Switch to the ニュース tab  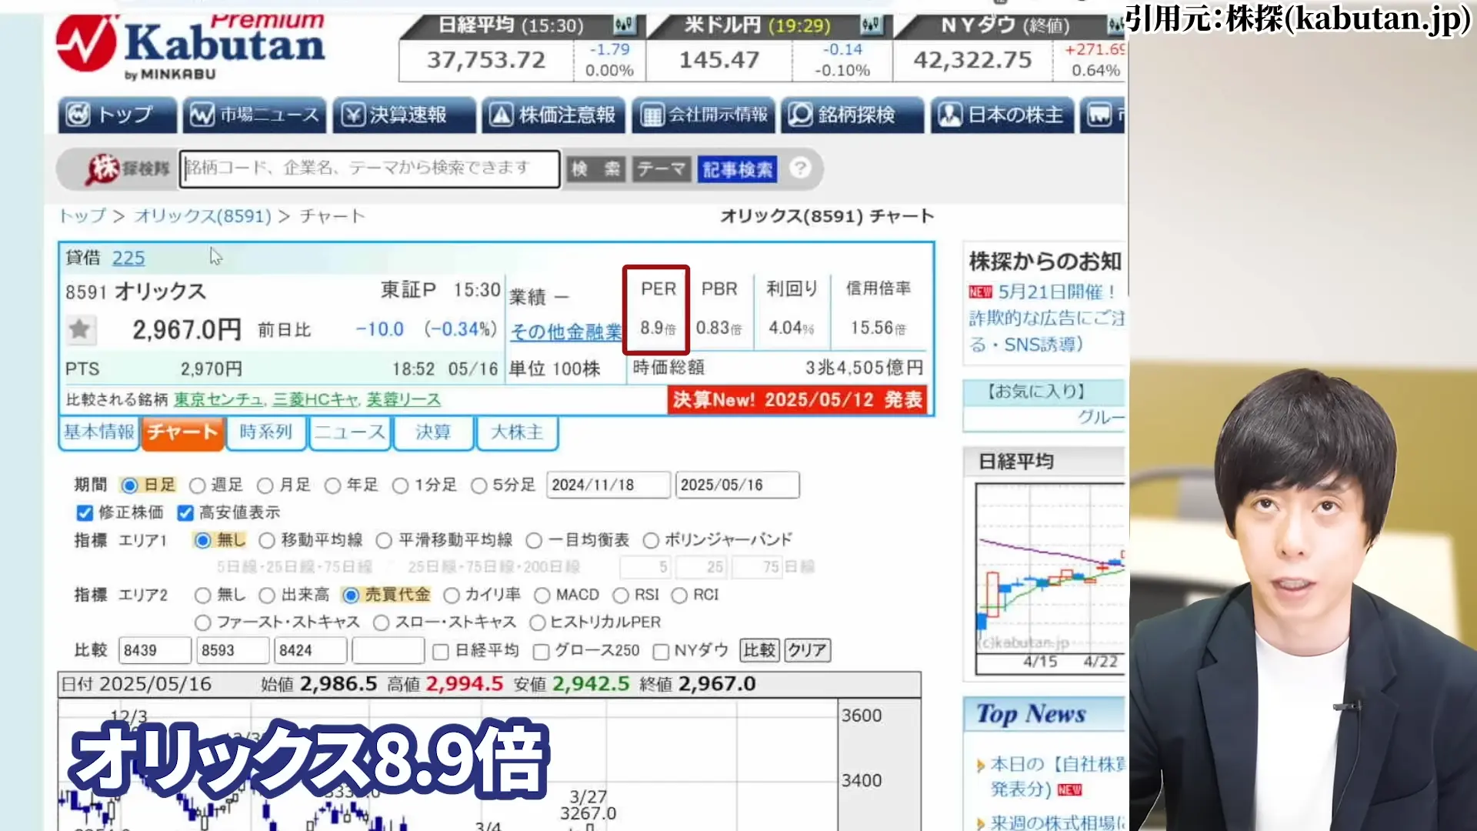click(x=350, y=432)
